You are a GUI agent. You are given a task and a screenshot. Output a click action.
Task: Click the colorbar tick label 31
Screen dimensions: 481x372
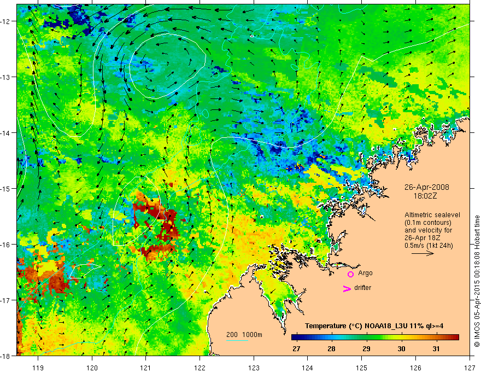coord(436,348)
